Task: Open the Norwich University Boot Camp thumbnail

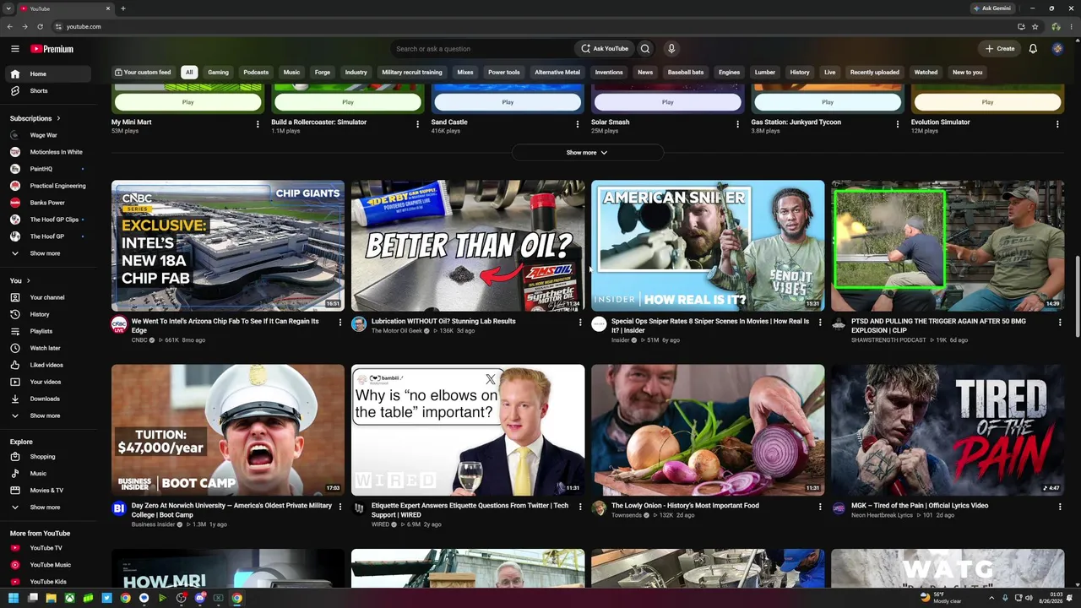Action: click(x=228, y=430)
